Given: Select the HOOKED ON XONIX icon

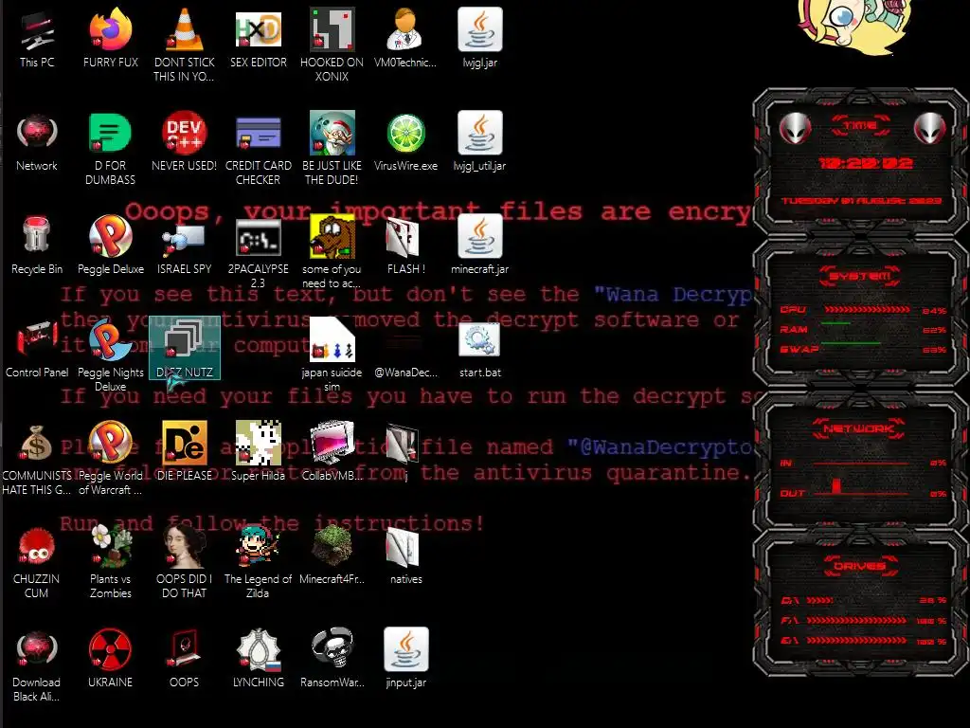Looking at the screenshot, I should [x=332, y=45].
